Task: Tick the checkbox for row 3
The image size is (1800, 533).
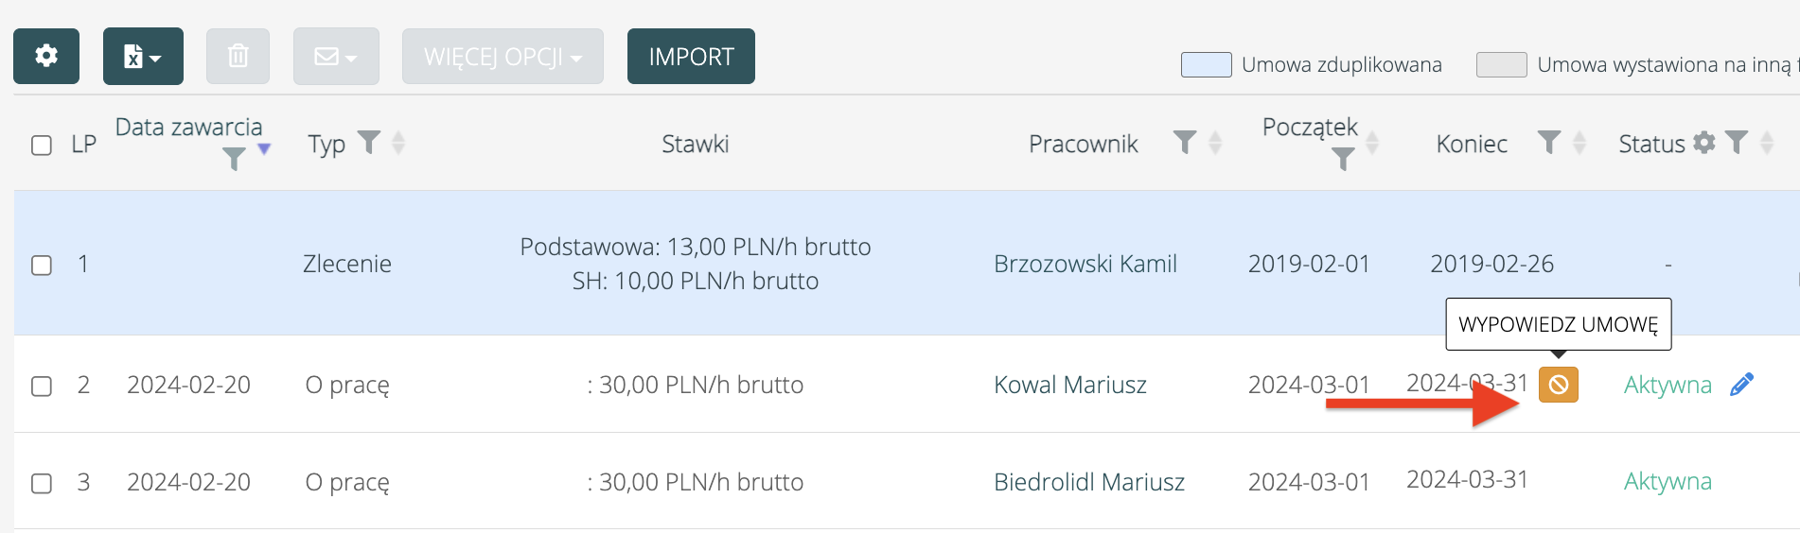Action: tap(42, 483)
